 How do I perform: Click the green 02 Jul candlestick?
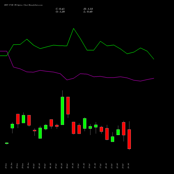[40, 133]
